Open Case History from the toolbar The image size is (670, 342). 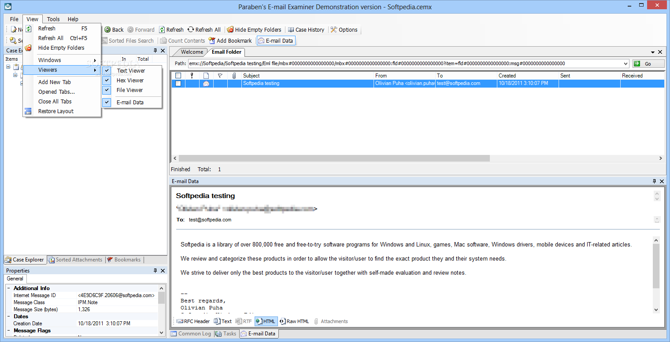click(306, 29)
